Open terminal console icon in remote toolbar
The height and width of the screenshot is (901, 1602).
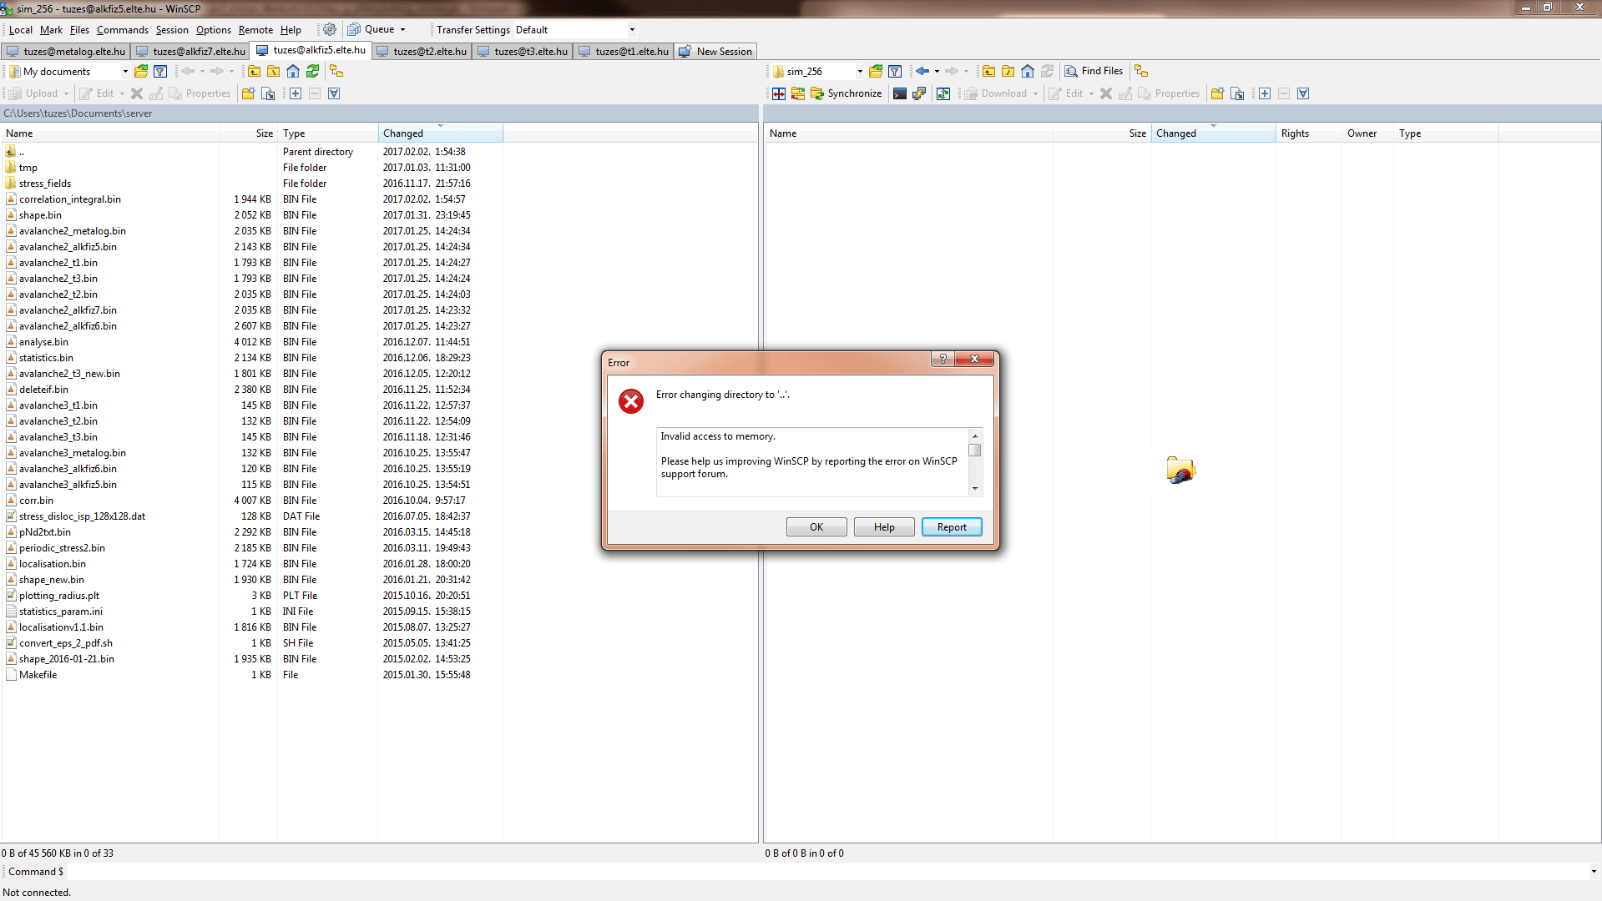click(x=899, y=93)
